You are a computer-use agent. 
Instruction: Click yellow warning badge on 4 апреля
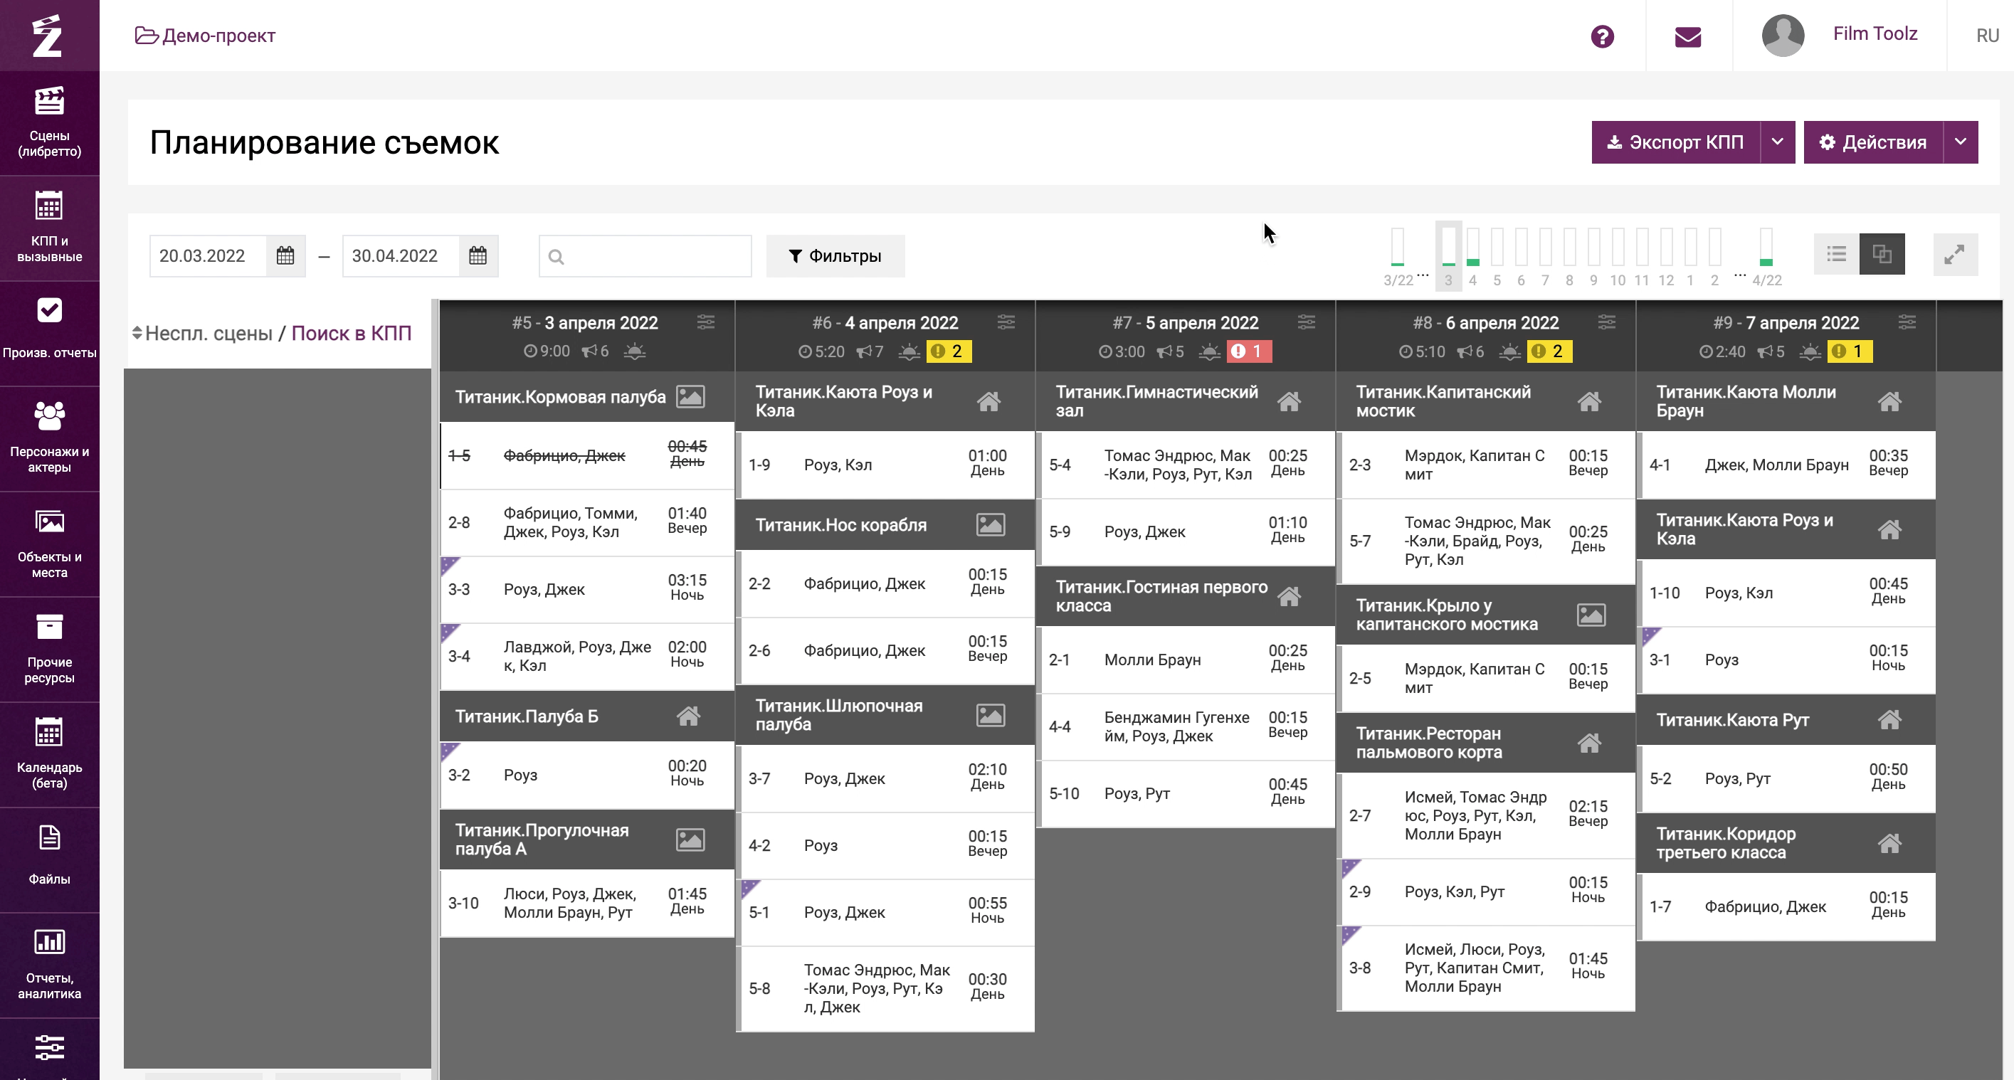point(949,351)
